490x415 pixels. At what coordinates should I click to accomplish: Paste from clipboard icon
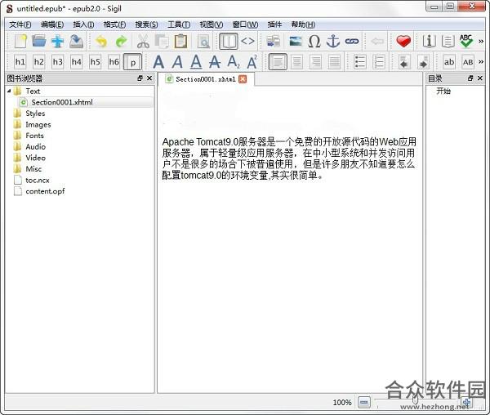point(180,41)
